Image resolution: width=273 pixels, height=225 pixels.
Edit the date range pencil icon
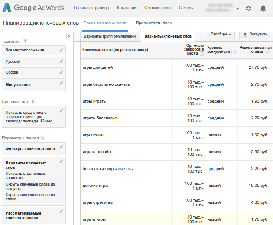(61, 111)
